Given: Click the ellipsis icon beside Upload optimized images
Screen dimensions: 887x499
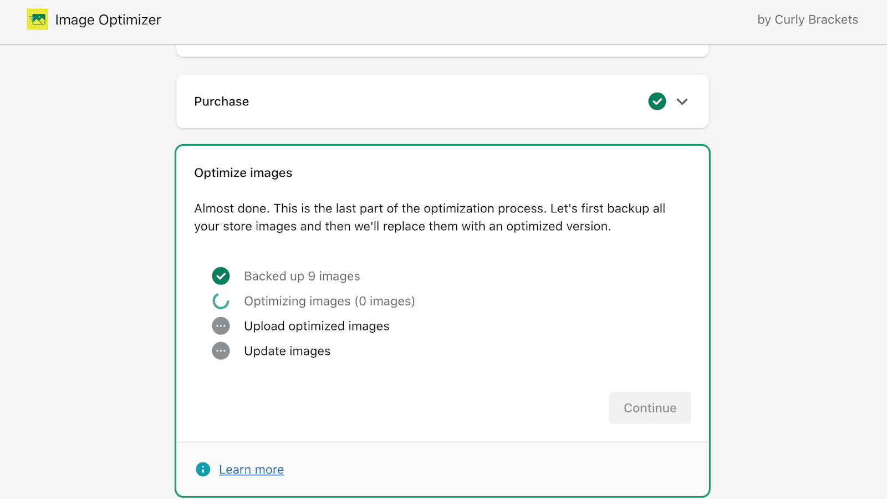Looking at the screenshot, I should (221, 326).
